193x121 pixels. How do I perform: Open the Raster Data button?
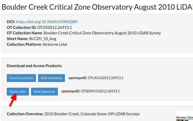tap(18, 92)
